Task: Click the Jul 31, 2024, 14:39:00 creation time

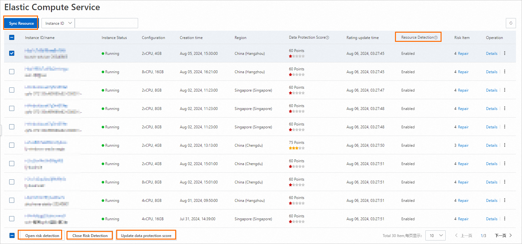Action: tap(197, 219)
